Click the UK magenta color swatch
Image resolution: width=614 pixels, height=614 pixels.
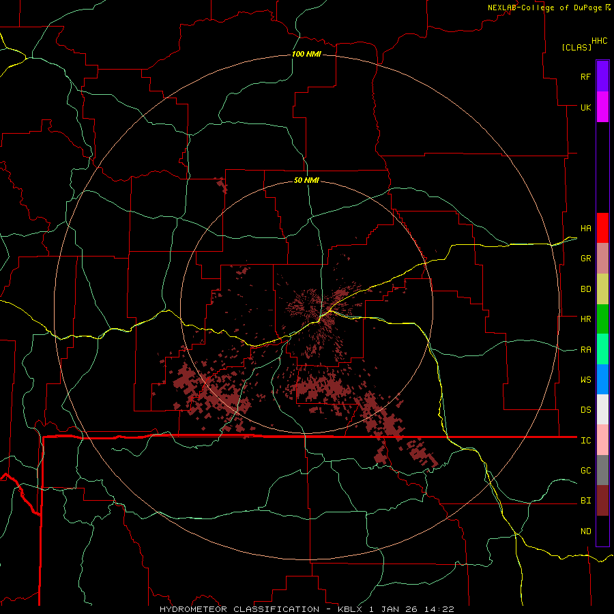(602, 107)
